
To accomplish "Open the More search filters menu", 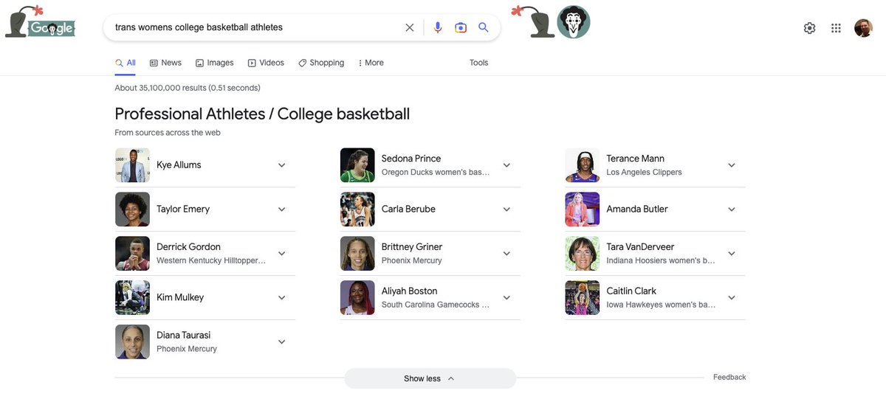I will [x=371, y=63].
